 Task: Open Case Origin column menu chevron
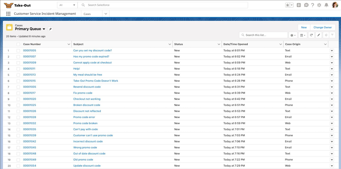point(325,44)
